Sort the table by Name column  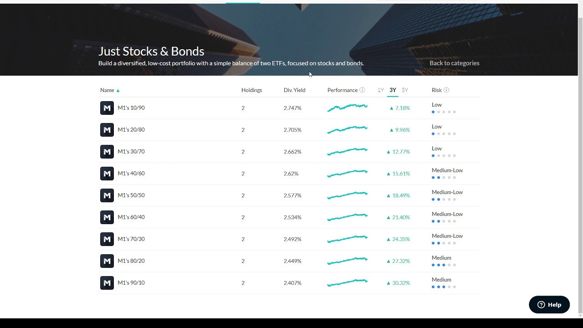click(x=107, y=90)
